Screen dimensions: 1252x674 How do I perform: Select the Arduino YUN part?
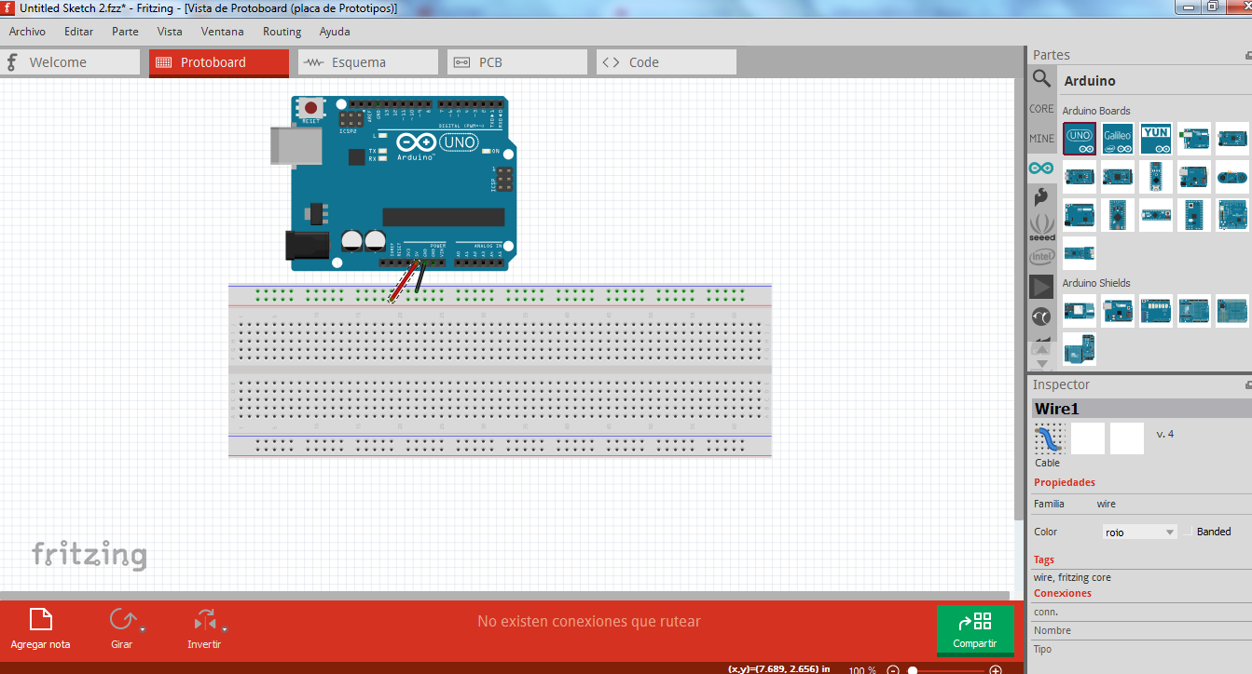coord(1156,139)
